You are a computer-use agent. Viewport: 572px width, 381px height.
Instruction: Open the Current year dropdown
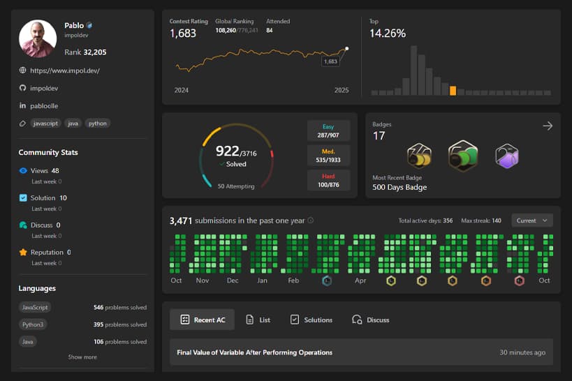532,221
